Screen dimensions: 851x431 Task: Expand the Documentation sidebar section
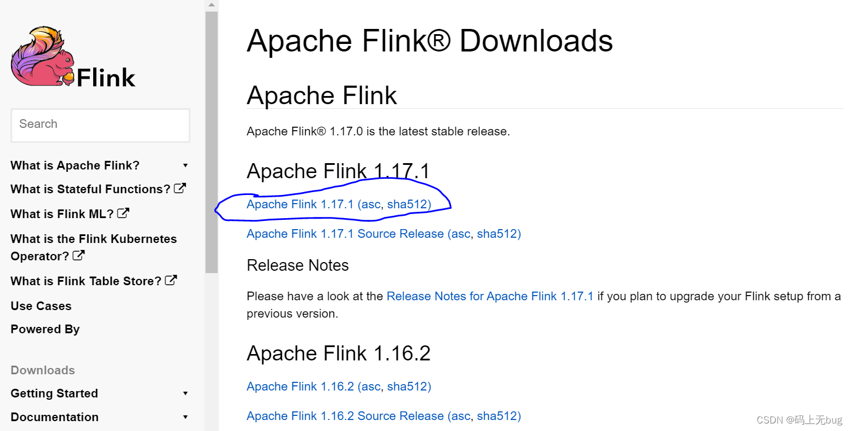point(185,417)
